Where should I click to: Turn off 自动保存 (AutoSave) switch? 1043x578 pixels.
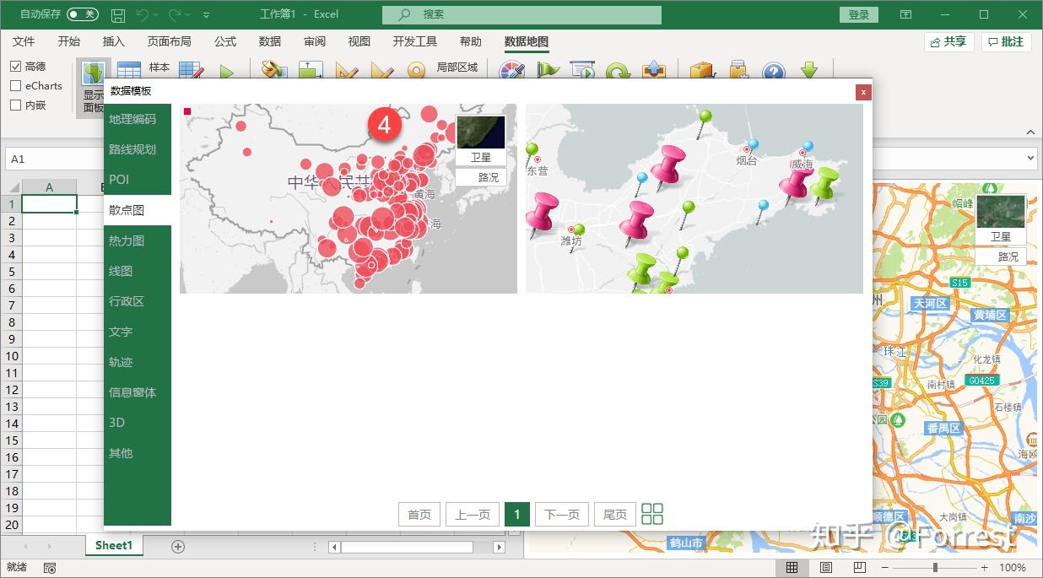click(x=82, y=14)
